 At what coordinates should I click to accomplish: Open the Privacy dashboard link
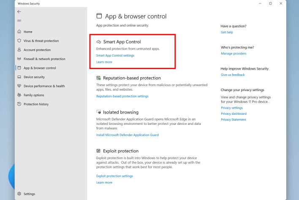[234, 114]
